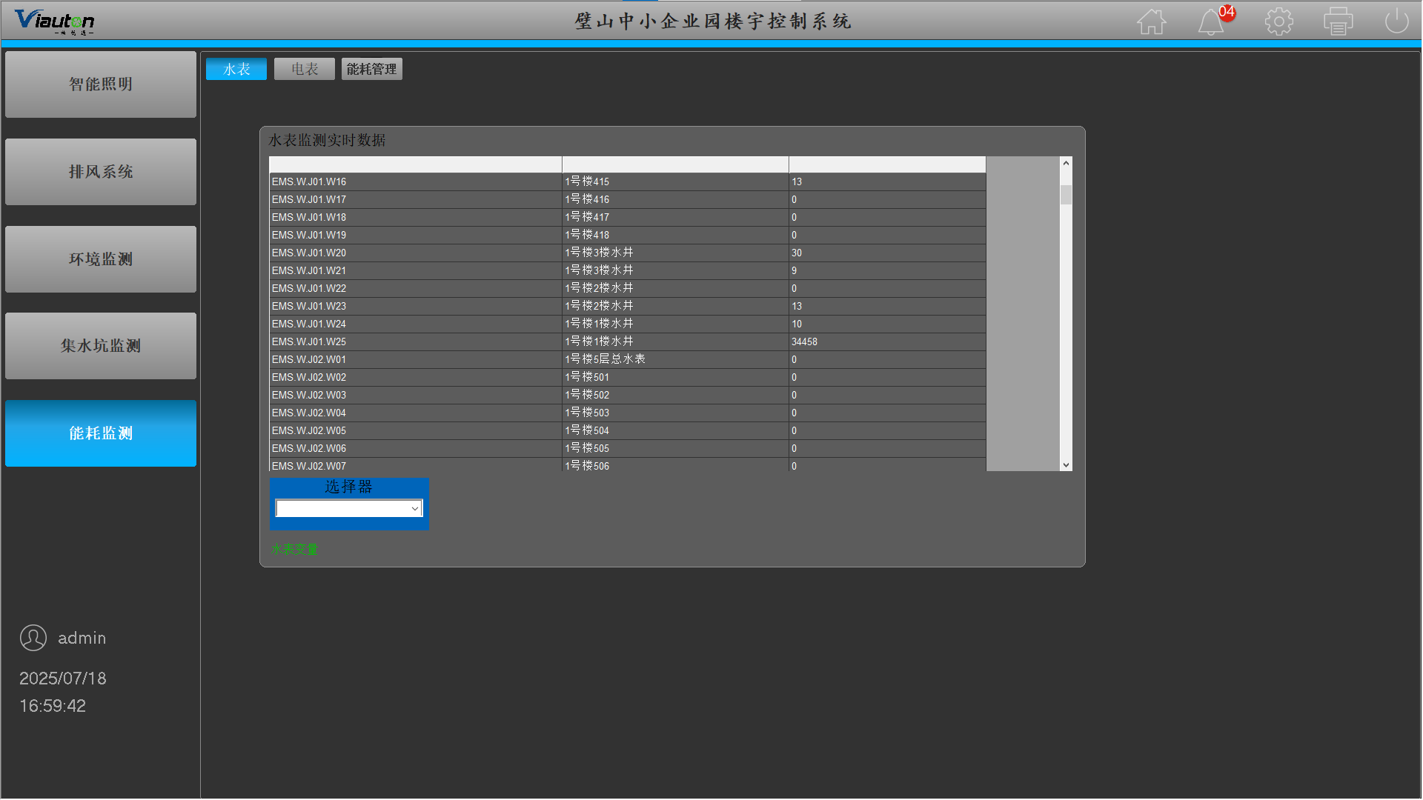The width and height of the screenshot is (1423, 800).
Task: Go to 智能照明 in the sidebar
Action: click(x=101, y=84)
